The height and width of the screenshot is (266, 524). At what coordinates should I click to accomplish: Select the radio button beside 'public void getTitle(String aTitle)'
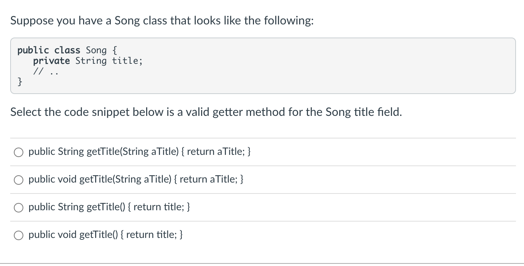pyautogui.click(x=19, y=180)
